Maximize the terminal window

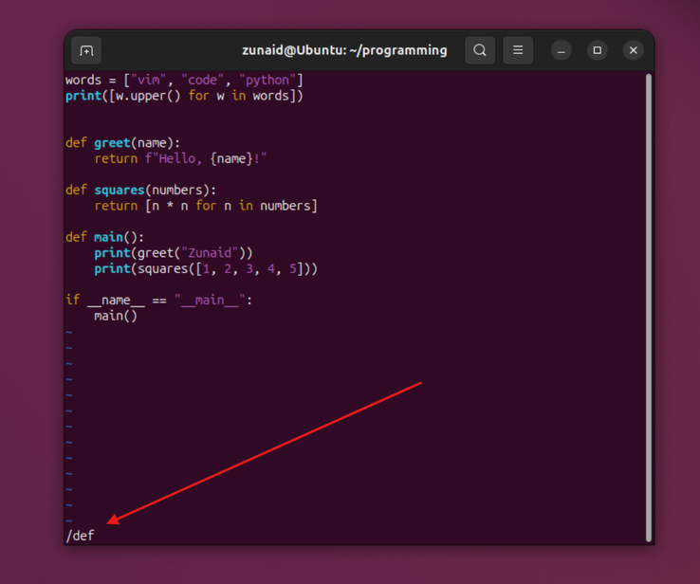click(x=597, y=50)
